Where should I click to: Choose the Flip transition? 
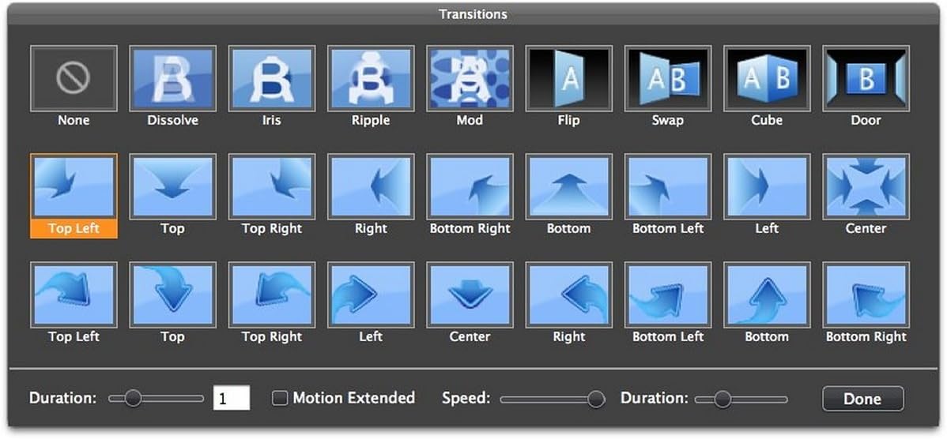coord(568,78)
